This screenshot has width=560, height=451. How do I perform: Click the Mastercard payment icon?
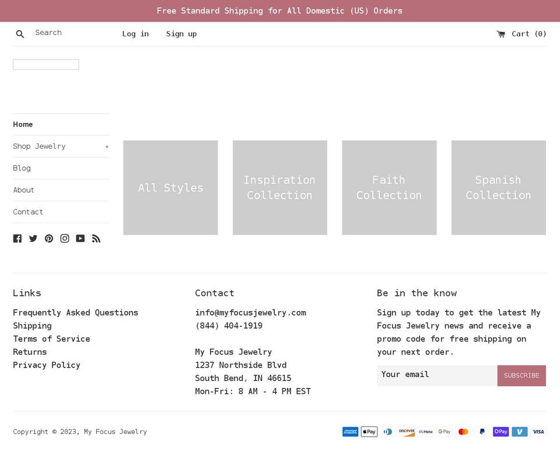point(463,432)
